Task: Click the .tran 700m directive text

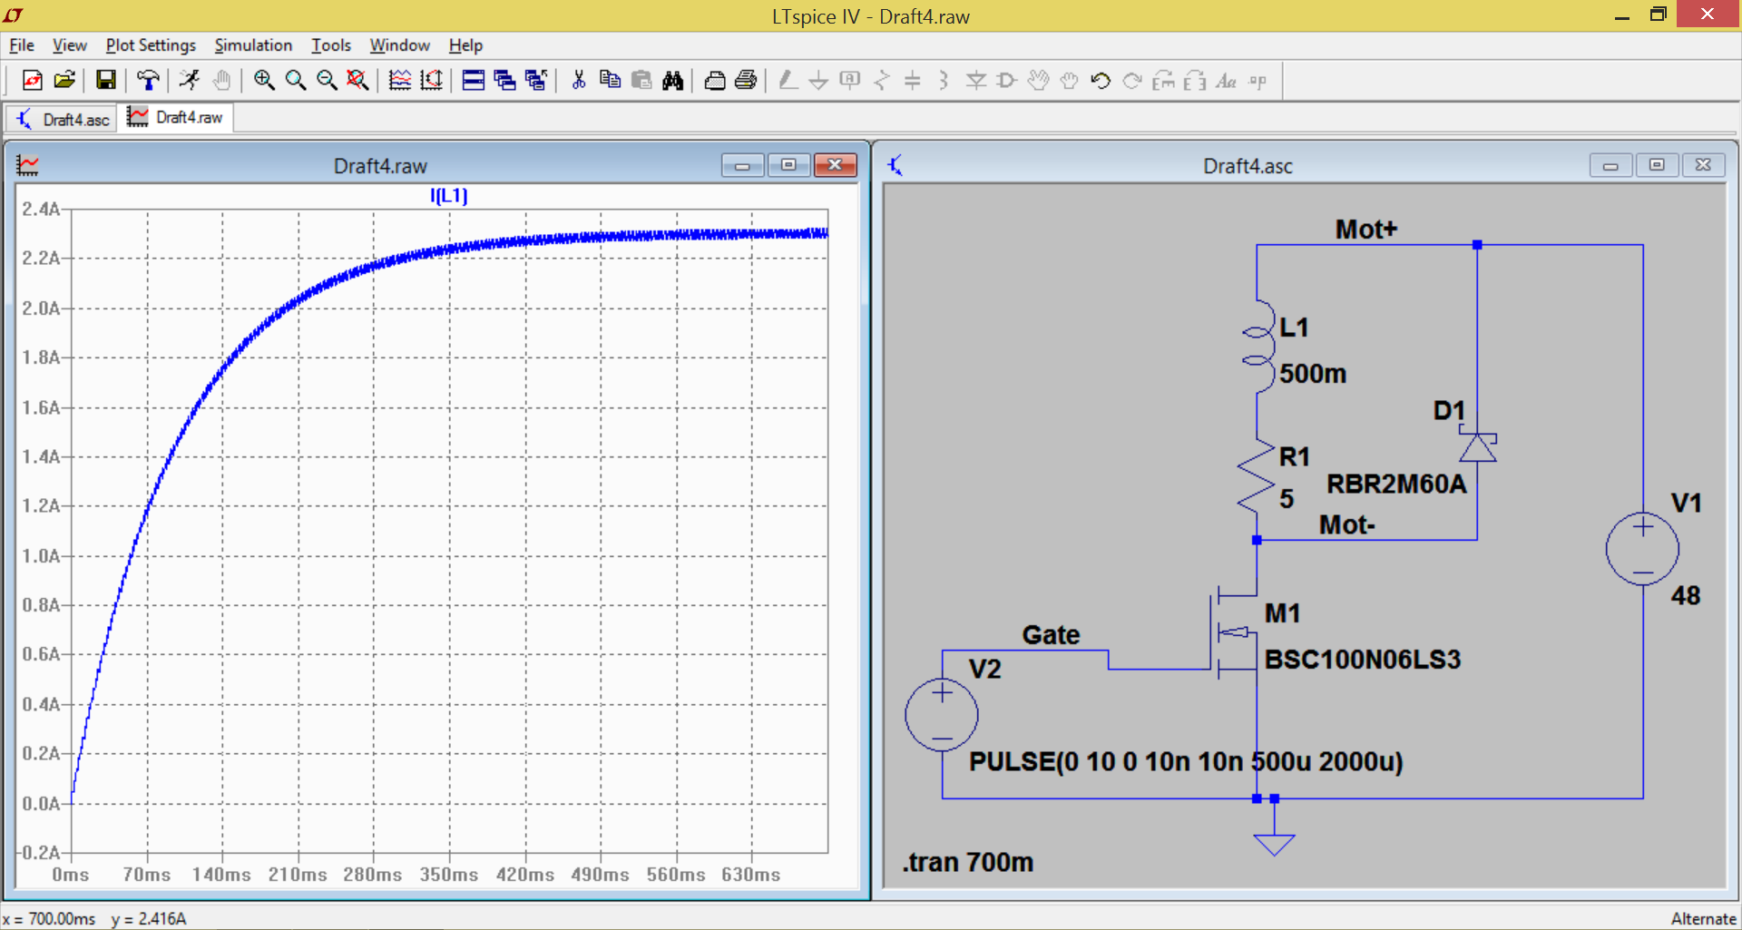Action: click(x=967, y=862)
